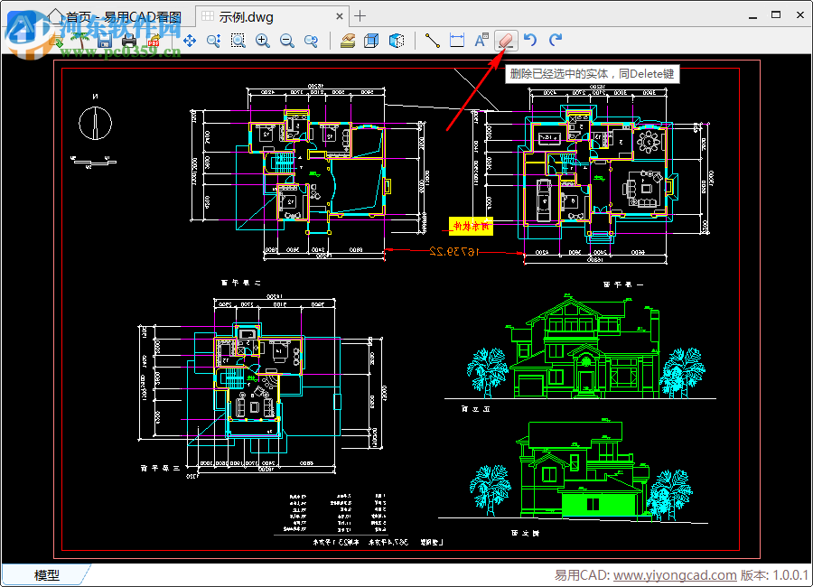The height and width of the screenshot is (587, 813).
Task: Redo the last undone action
Action: [x=556, y=41]
